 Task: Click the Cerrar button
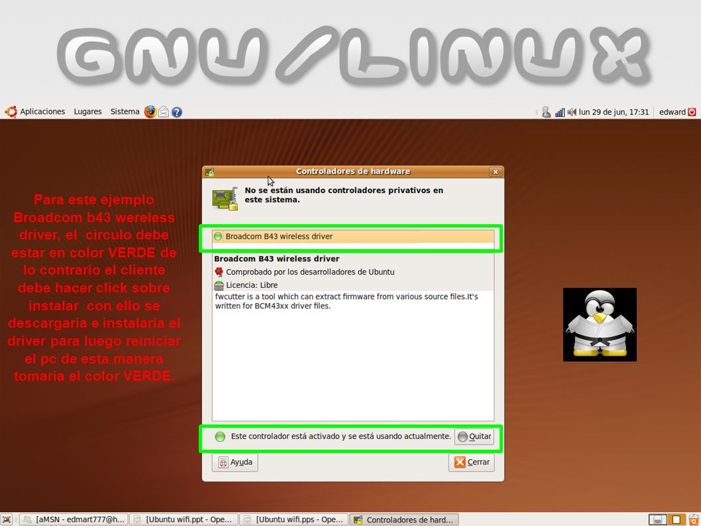pyautogui.click(x=472, y=462)
